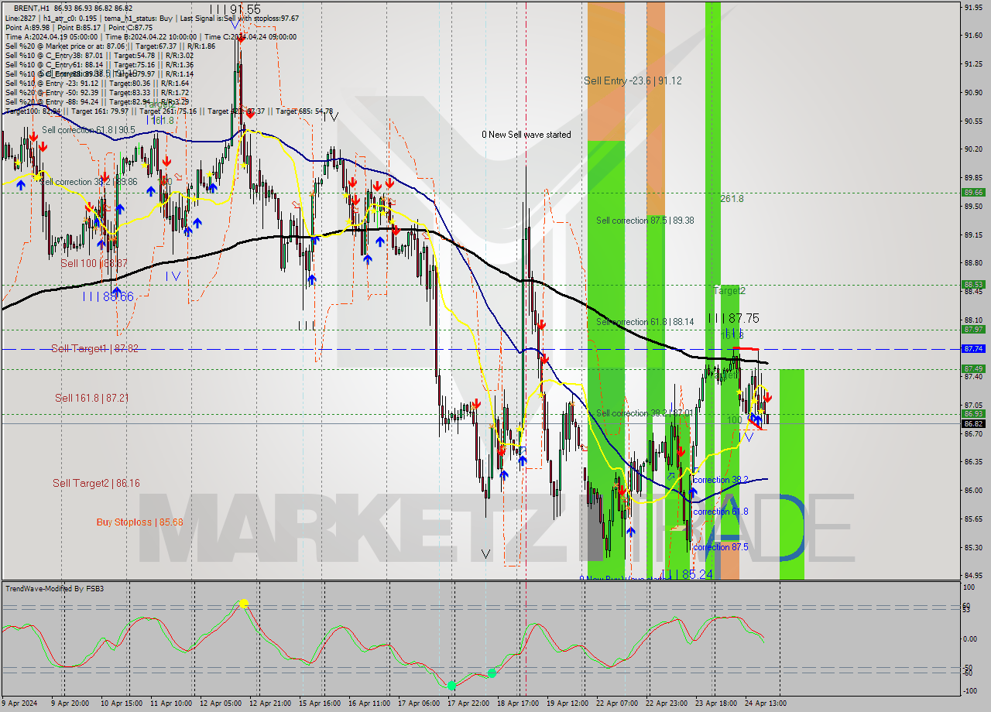Click the 84.95 price axis label
Screen dimensions: 991x712
(x=973, y=576)
